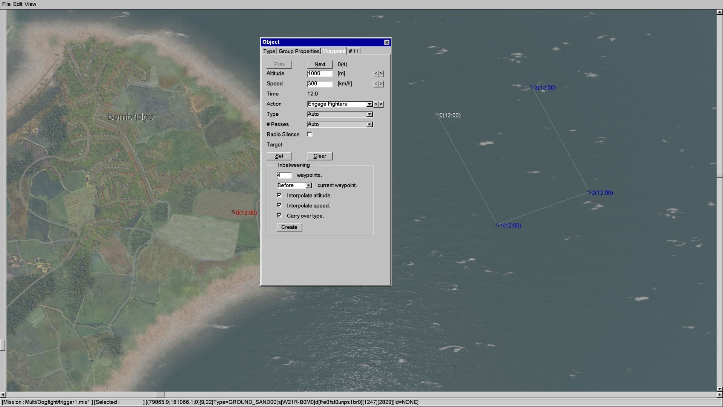Uncheck Interpolate altitude option

[x=279, y=195]
